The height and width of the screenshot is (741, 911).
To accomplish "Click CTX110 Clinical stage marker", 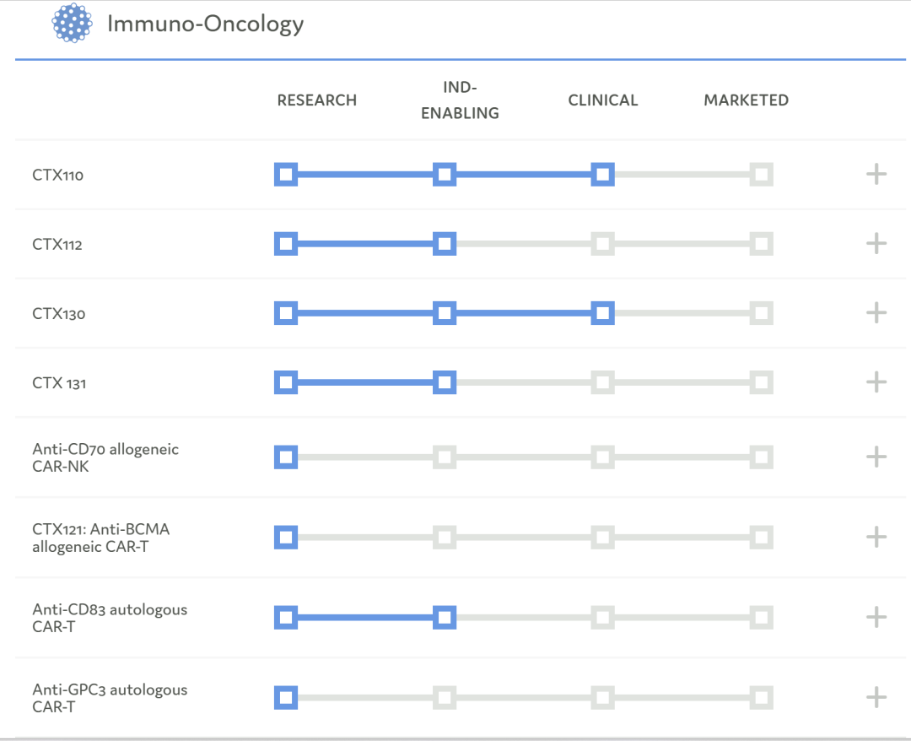I will pyautogui.click(x=602, y=175).
